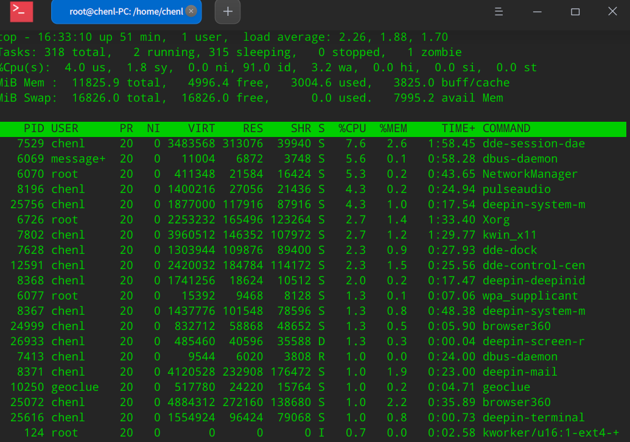The image size is (630, 442).
Task: Click the COMMAND column header
Action: click(x=506, y=128)
